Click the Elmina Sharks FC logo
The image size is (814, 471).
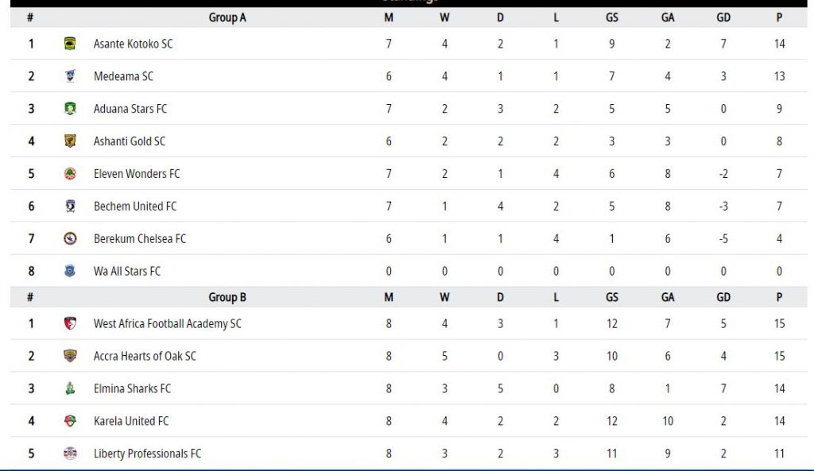click(70, 388)
